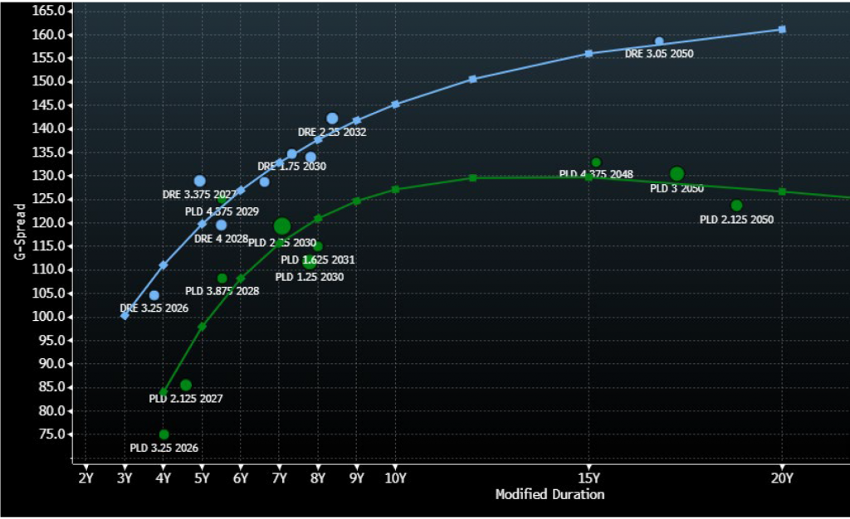This screenshot has height=519, width=850.
Task: Select the DRE 3.25 2026 blue dot
Action: point(154,295)
